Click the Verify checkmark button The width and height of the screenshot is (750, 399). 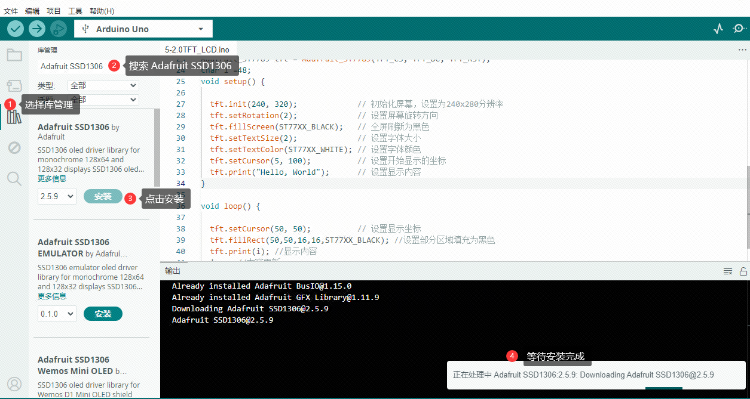(x=16, y=29)
